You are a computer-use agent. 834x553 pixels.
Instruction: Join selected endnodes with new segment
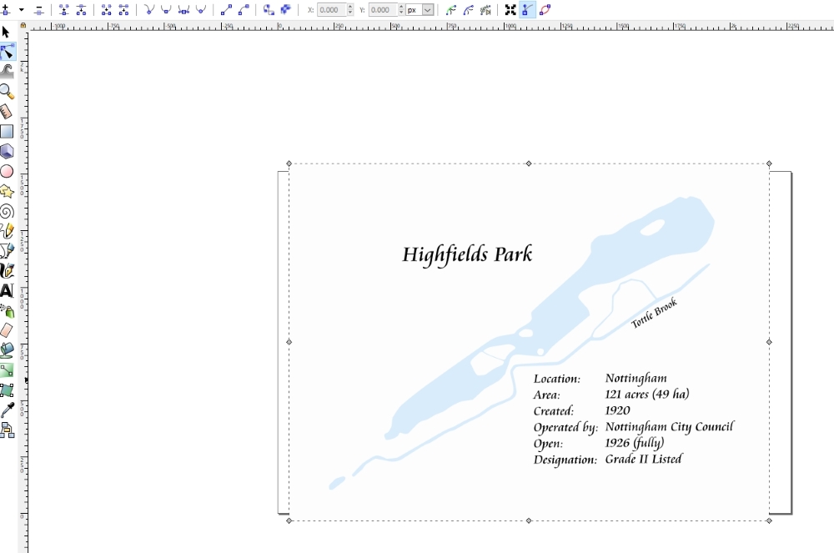[107, 9]
